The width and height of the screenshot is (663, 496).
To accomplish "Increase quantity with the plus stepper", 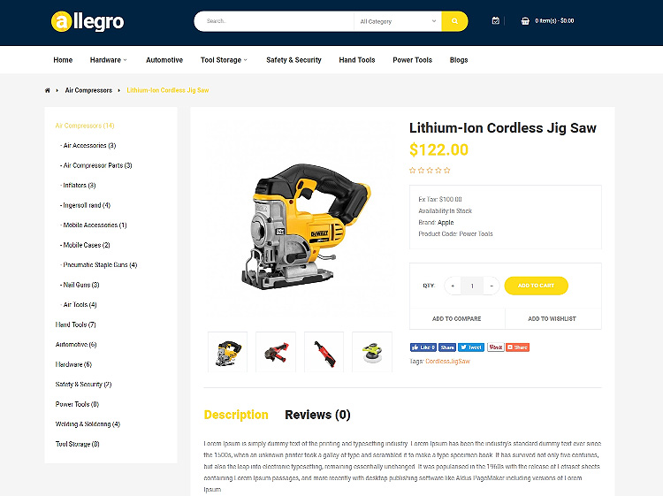I will pos(453,286).
